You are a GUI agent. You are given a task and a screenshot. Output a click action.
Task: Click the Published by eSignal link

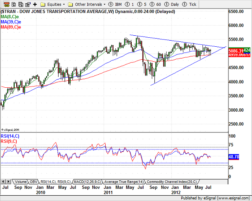[x=215, y=198]
